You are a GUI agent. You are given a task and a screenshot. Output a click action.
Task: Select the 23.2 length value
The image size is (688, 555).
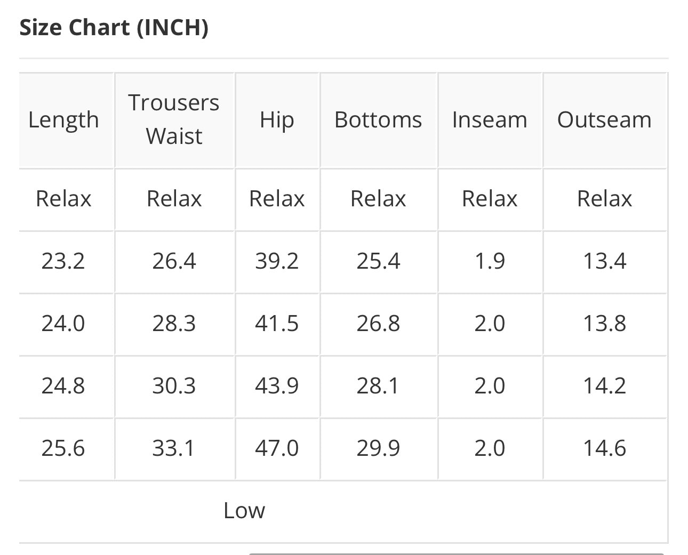[x=63, y=261]
